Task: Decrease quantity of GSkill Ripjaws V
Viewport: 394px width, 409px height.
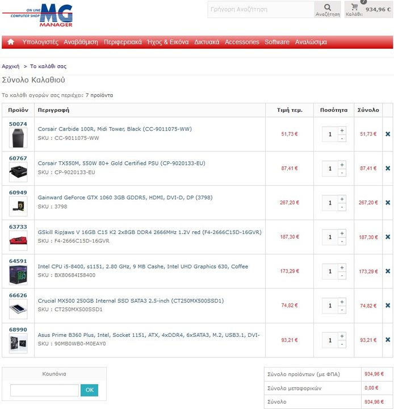Action: tap(342, 241)
